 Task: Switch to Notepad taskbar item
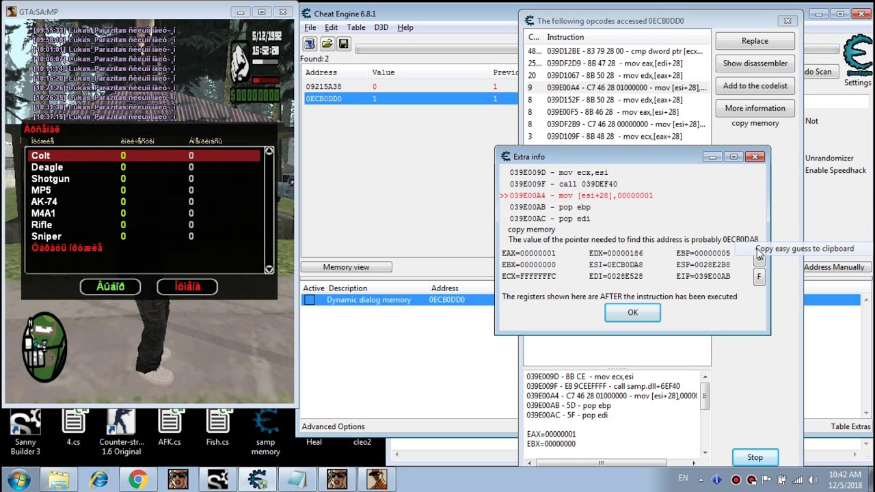pos(297,480)
